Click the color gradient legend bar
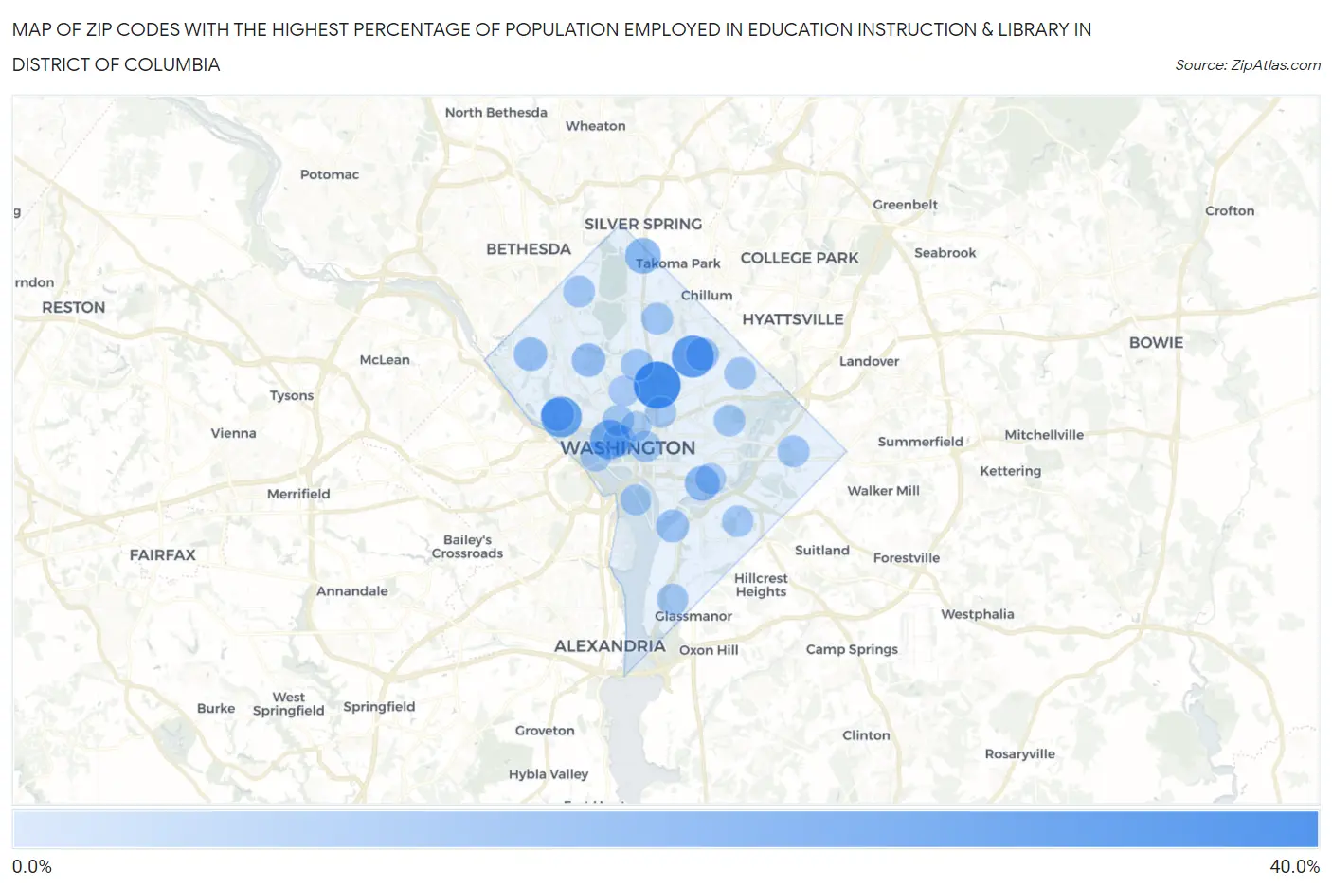This screenshot has height=888, width=1332. point(665,829)
